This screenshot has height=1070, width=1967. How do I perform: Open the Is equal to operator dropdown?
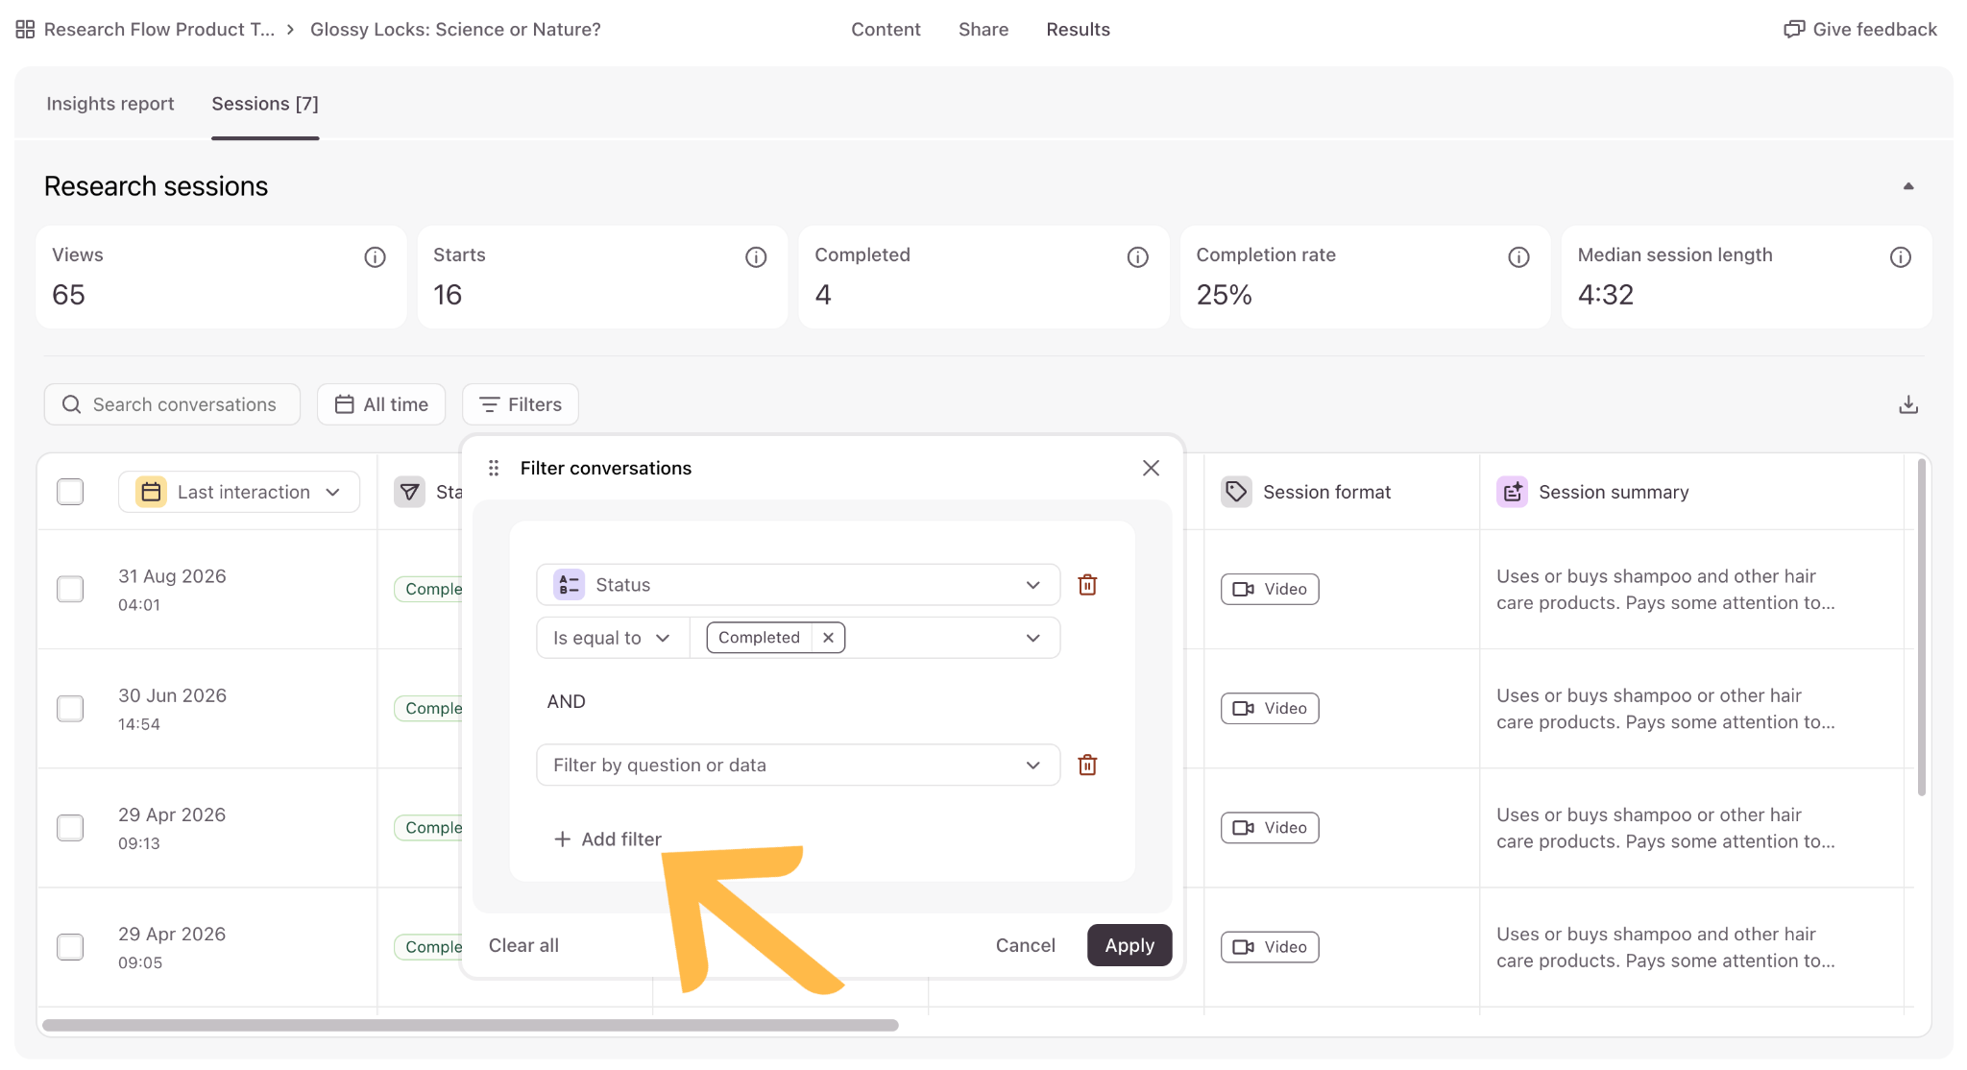click(x=612, y=638)
